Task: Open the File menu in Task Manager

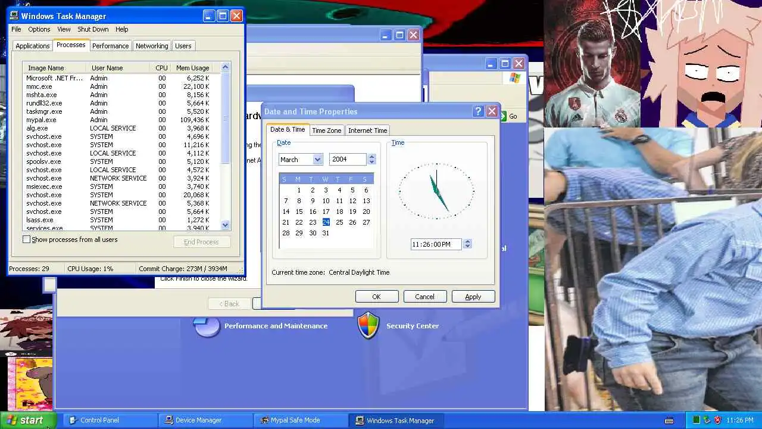Action: [x=16, y=29]
